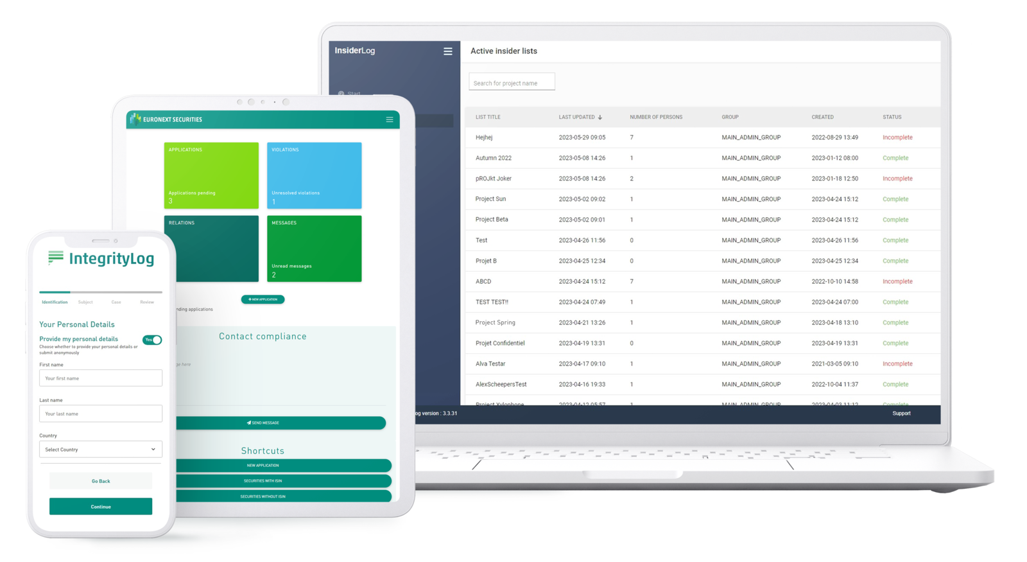Sort by the Group column header
This screenshot has height=562, width=1027.
click(x=730, y=118)
